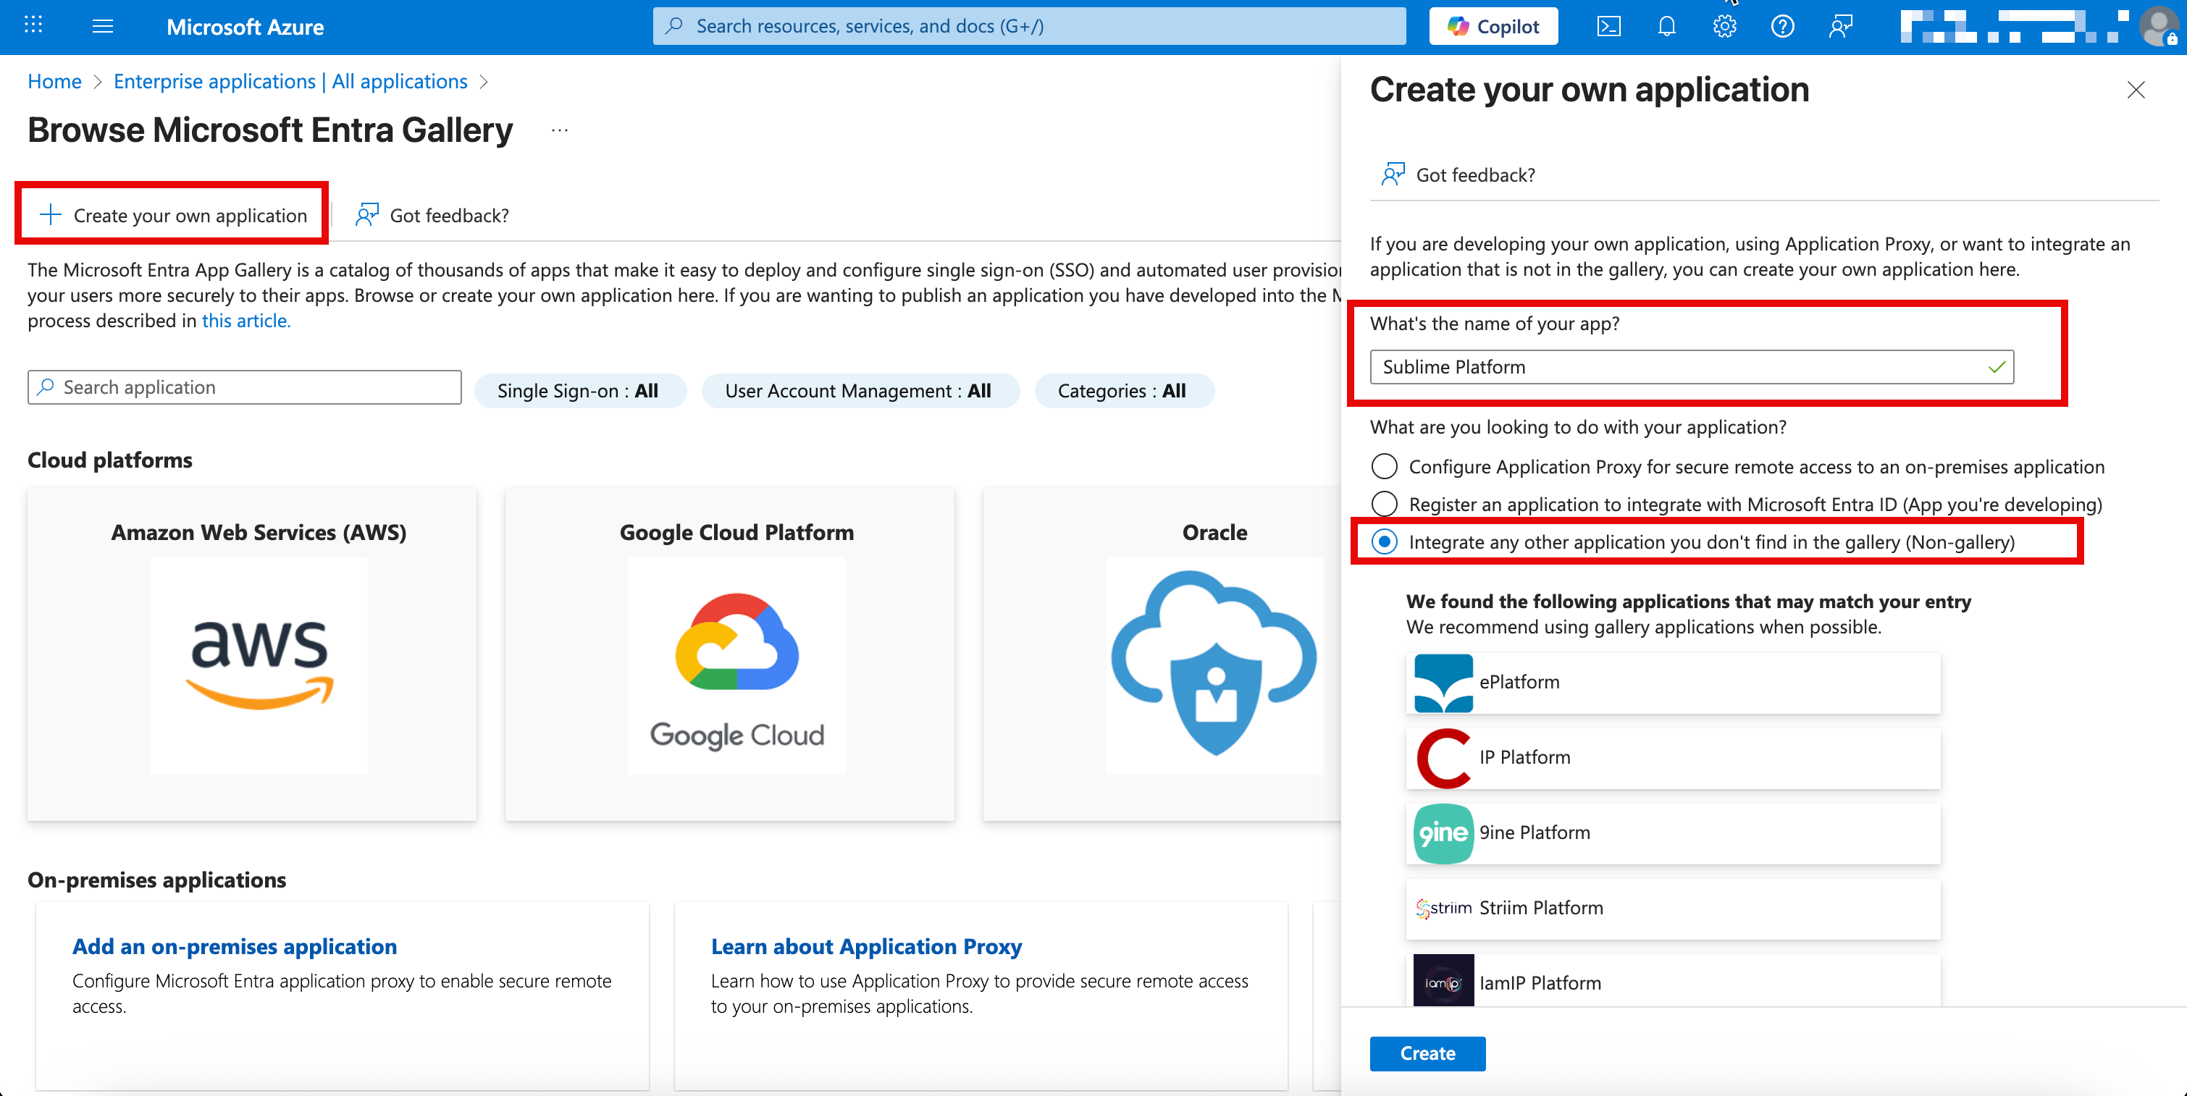Open Cloud Shell from top bar
This screenshot has width=2187, height=1096.
1608,26
